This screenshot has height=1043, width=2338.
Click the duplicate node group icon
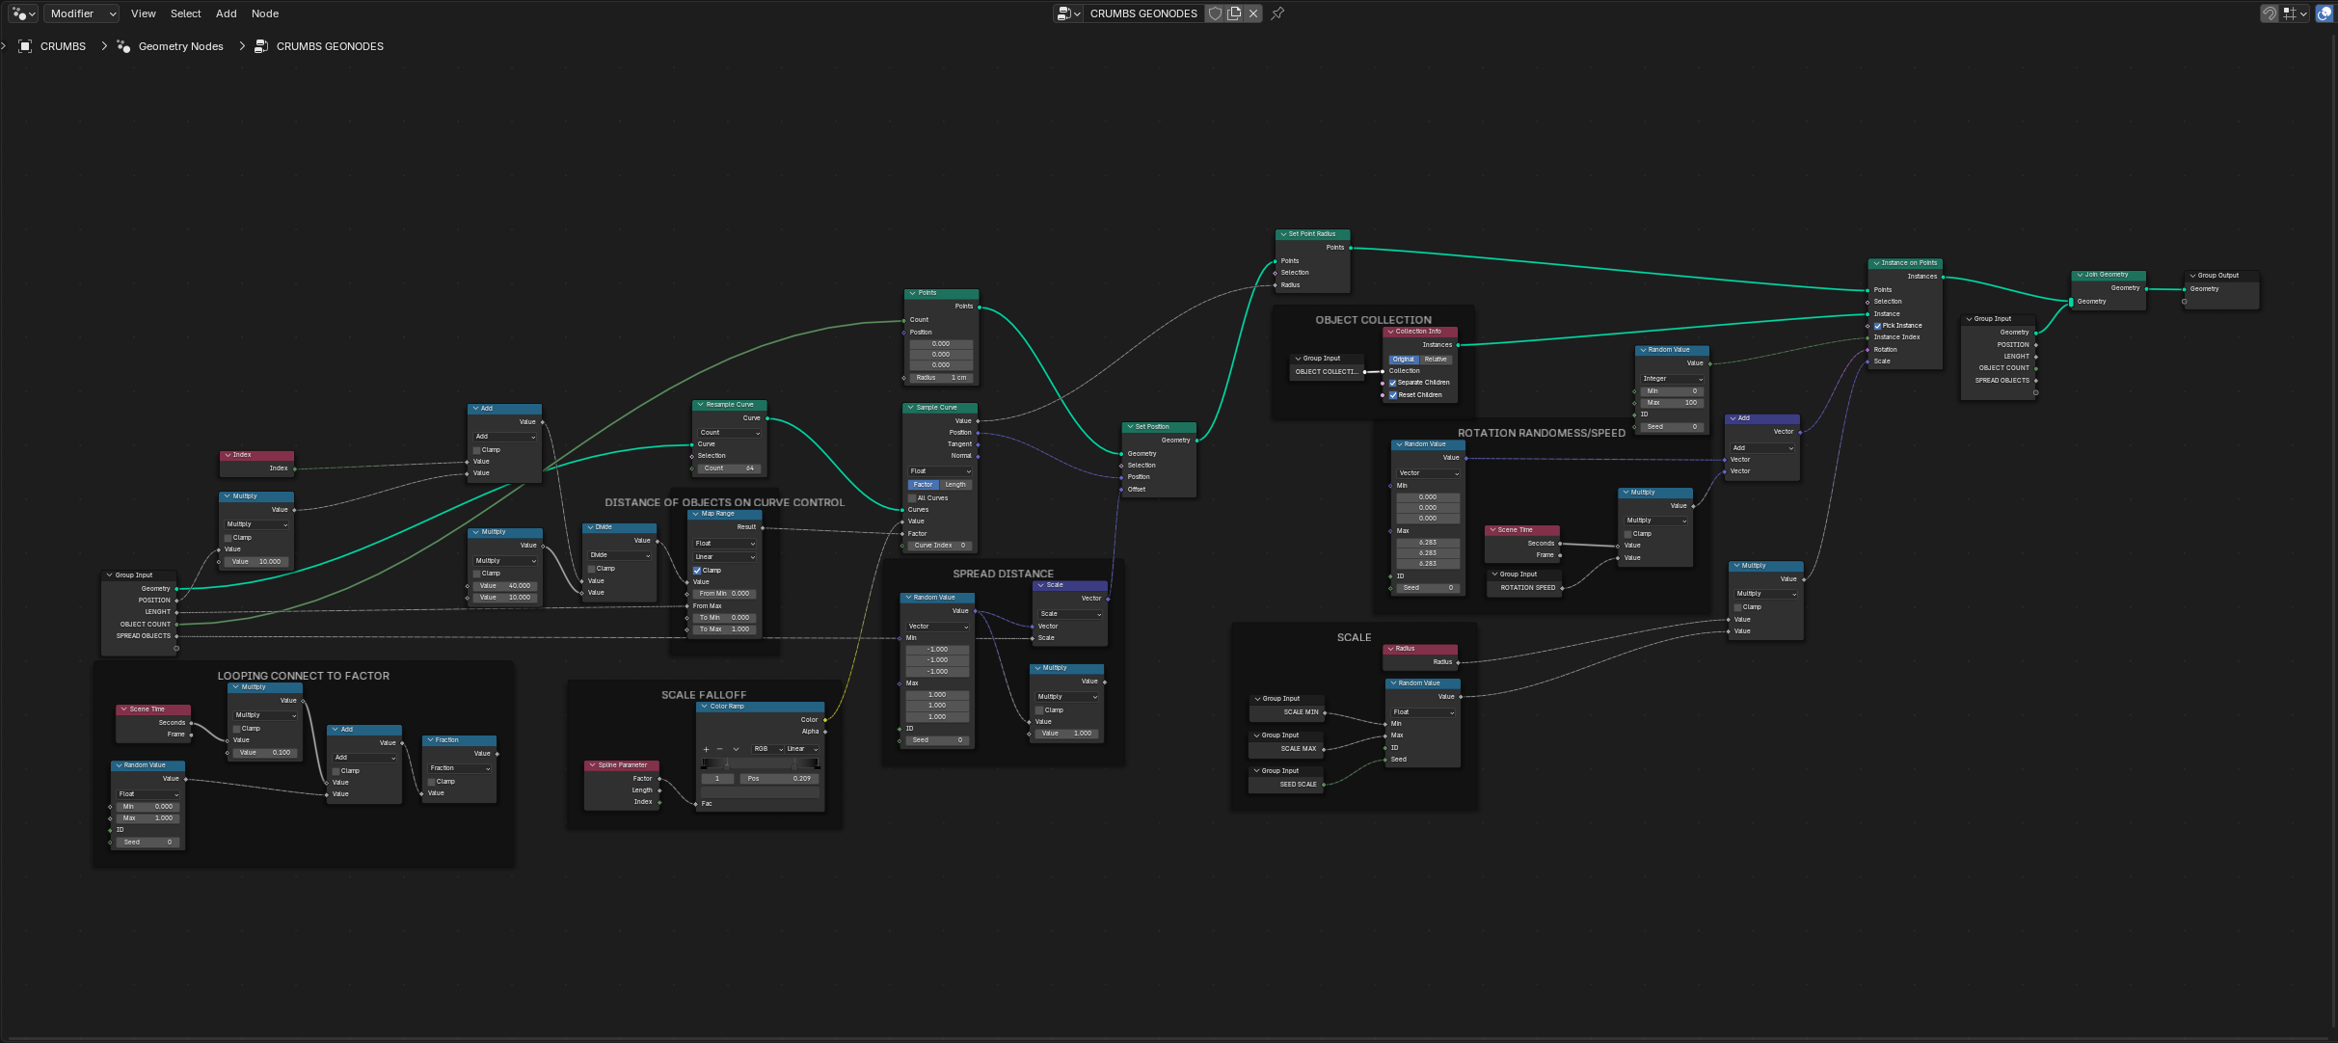1234,13
